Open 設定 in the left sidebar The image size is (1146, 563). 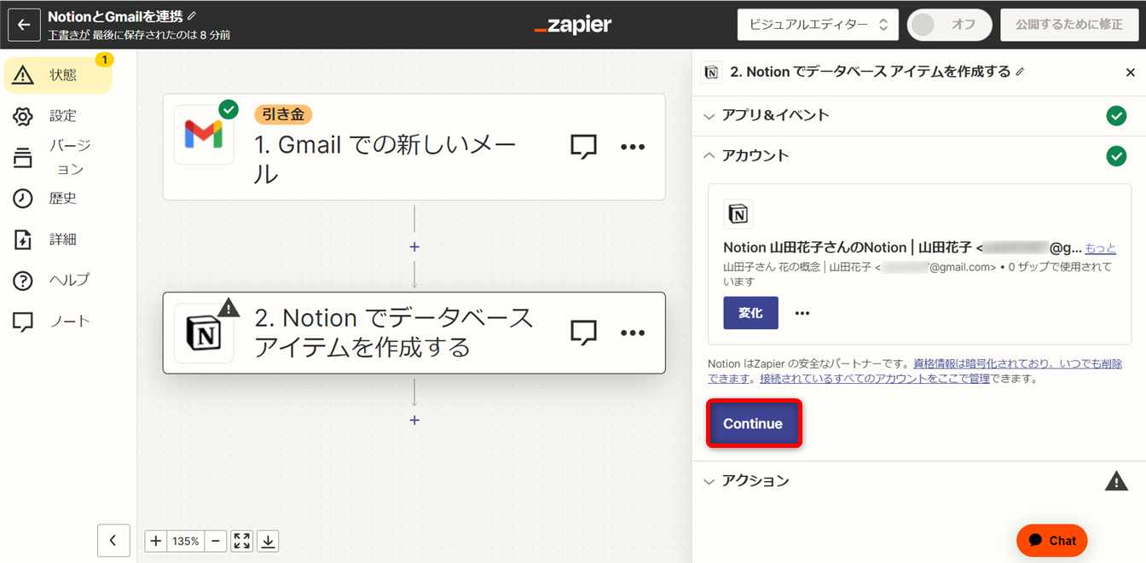[x=62, y=115]
